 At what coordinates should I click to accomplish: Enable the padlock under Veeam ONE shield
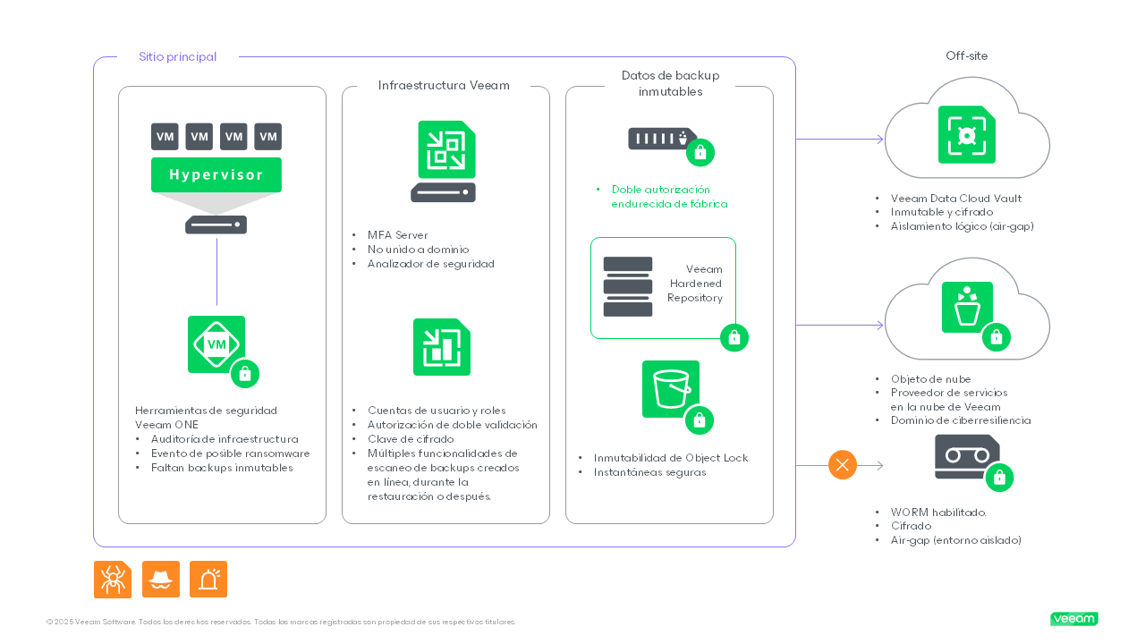246,374
